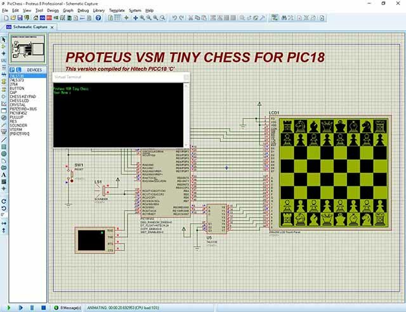Click the blue Pan/Center crosshair icon
The image size is (406, 312).
(135, 18)
